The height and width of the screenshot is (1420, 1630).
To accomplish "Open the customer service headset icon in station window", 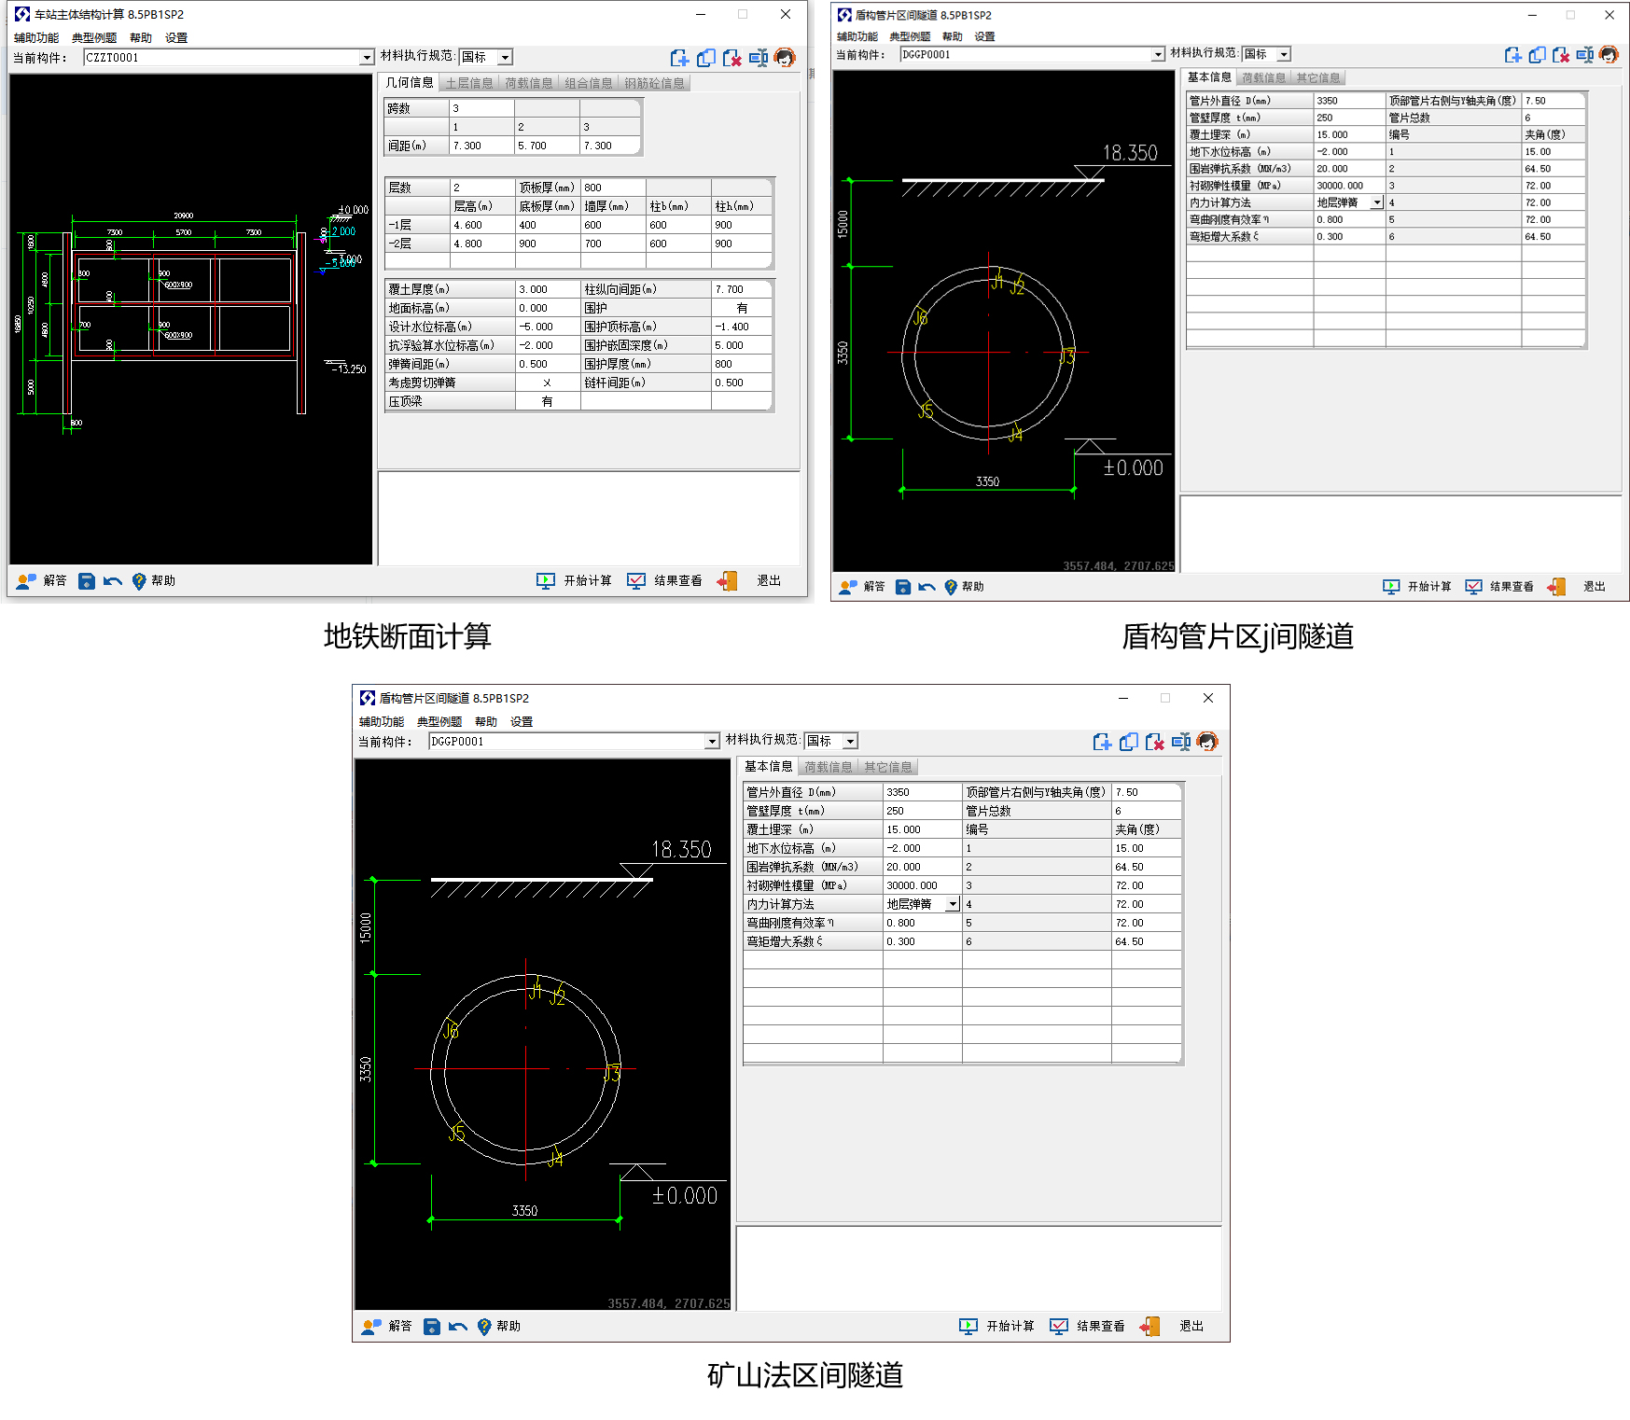I will coord(785,58).
